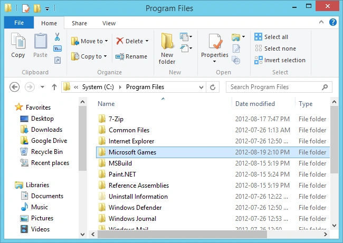This screenshot has height=243, width=343.
Task: Click the search magnifier icon
Action: click(325, 87)
